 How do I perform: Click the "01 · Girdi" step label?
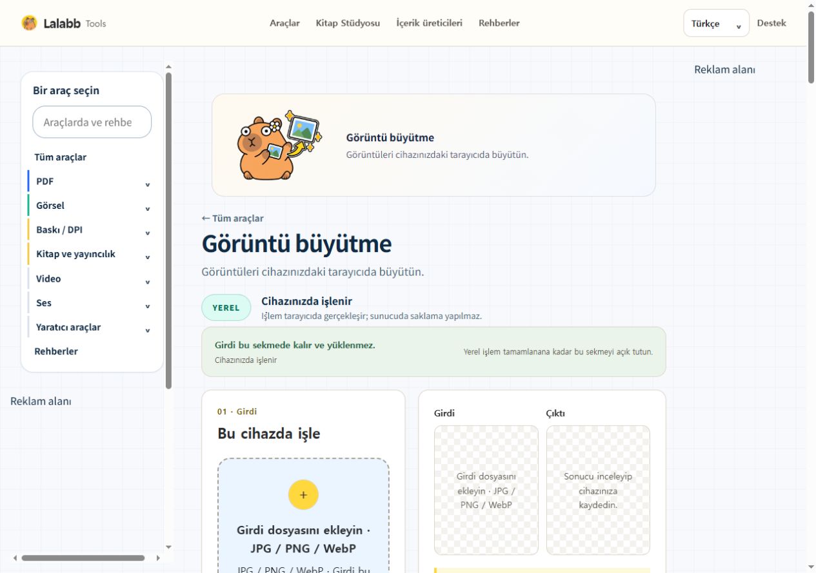(x=237, y=411)
